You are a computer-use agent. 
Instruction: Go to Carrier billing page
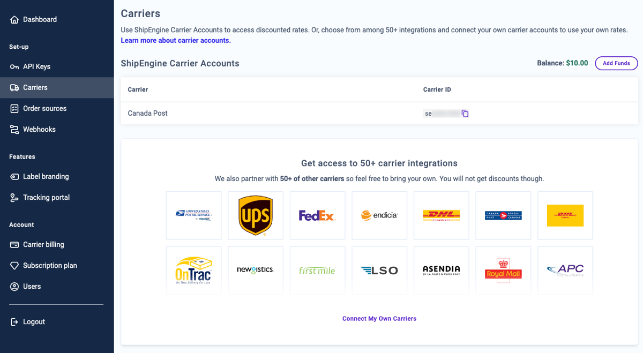(x=43, y=245)
